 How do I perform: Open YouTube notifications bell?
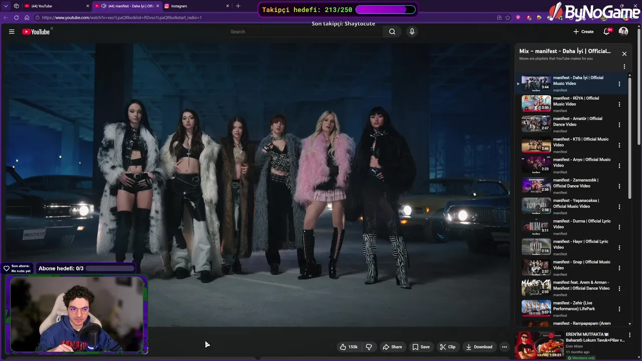(x=606, y=32)
